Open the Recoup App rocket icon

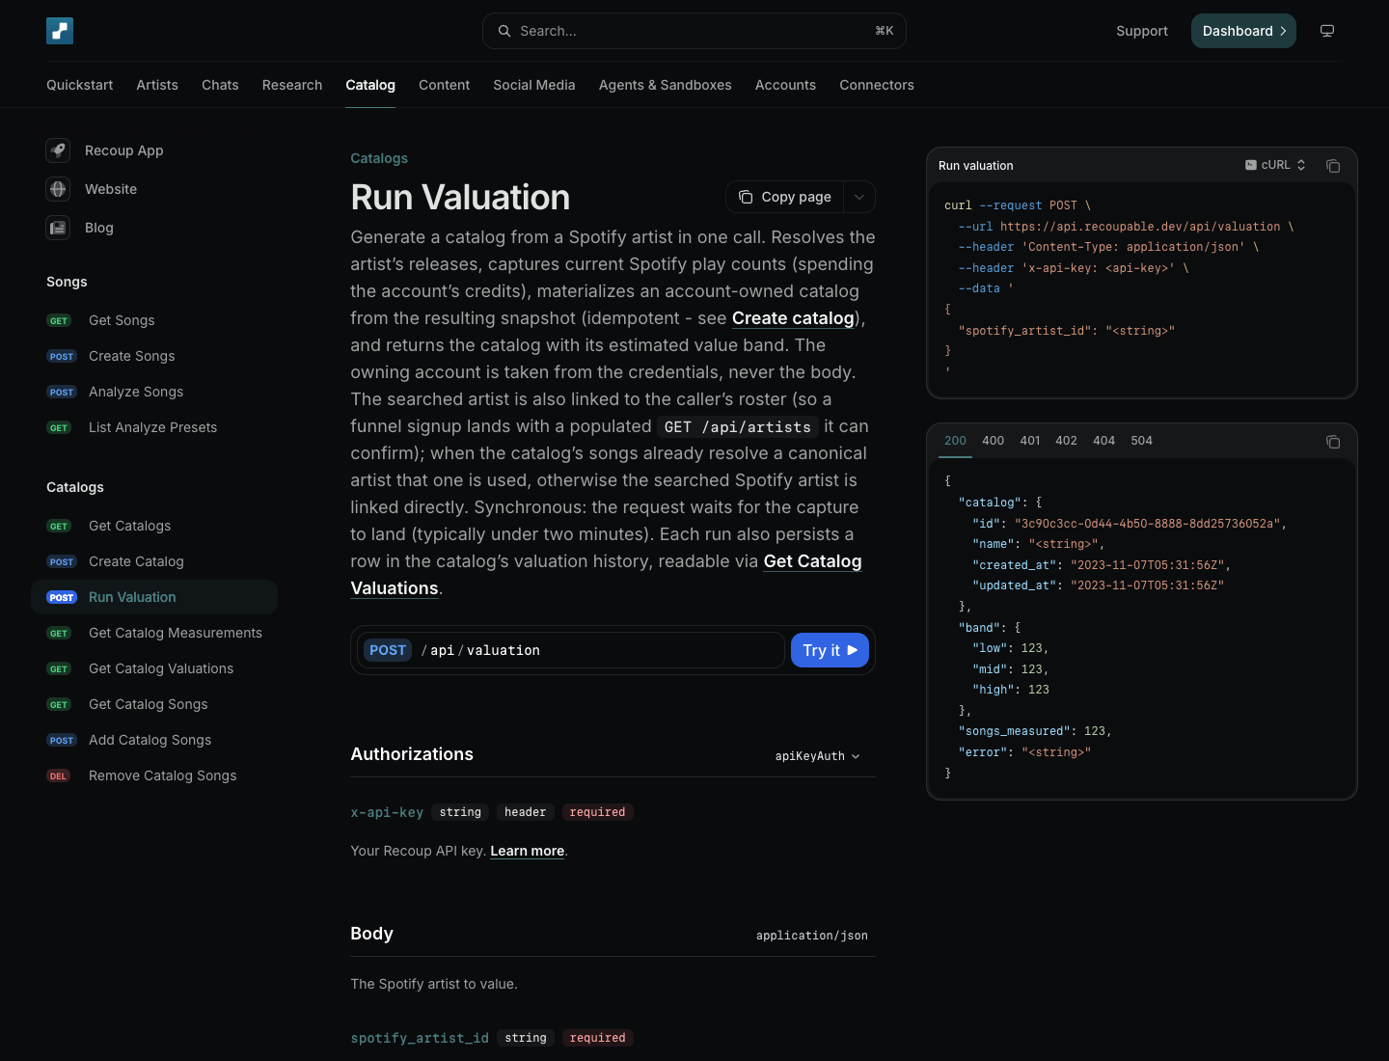[x=58, y=150]
